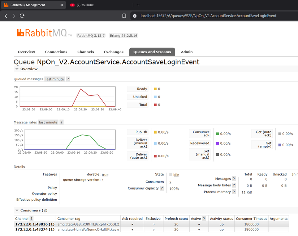
Task: Click consumer tag amq.ctag-HqniWqNgnncO-kdUKtkayw
Action: pos(88,230)
